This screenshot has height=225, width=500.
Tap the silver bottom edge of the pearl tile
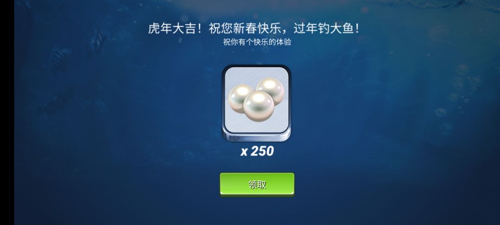256,136
